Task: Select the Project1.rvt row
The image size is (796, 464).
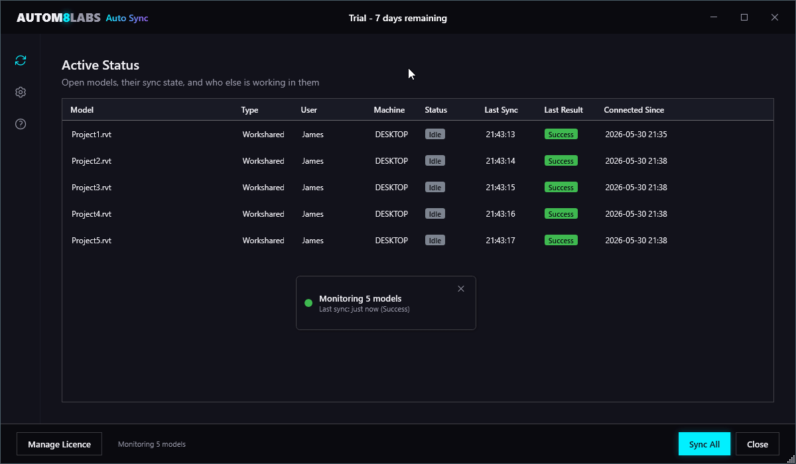Action: click(418, 134)
